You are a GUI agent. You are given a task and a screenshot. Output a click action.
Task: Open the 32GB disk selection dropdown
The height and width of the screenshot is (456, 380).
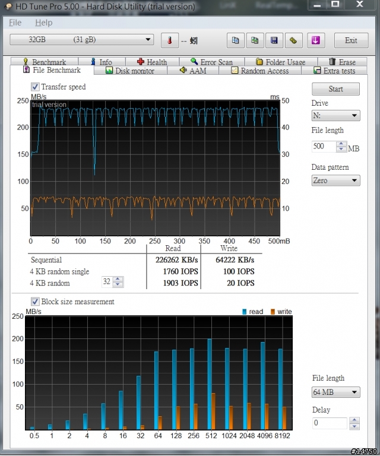pos(82,40)
